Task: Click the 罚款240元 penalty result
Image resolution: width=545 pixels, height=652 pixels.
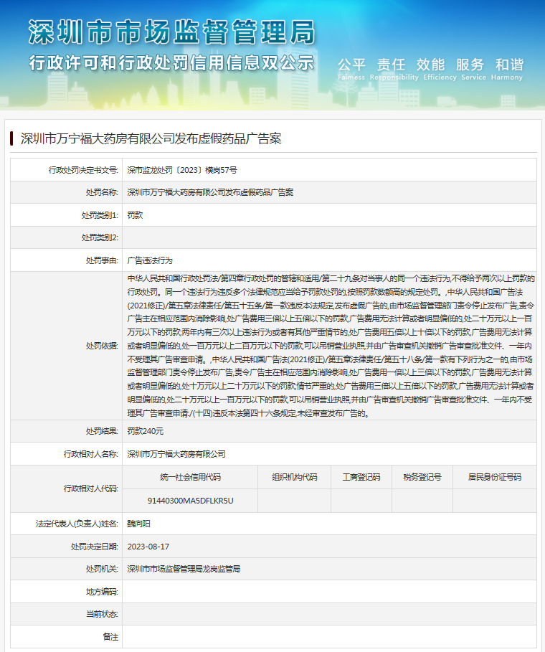Action: click(146, 431)
